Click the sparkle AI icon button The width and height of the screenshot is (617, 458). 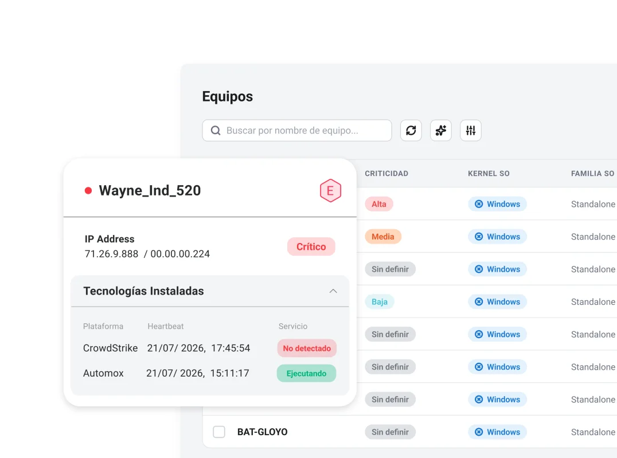[x=441, y=130]
